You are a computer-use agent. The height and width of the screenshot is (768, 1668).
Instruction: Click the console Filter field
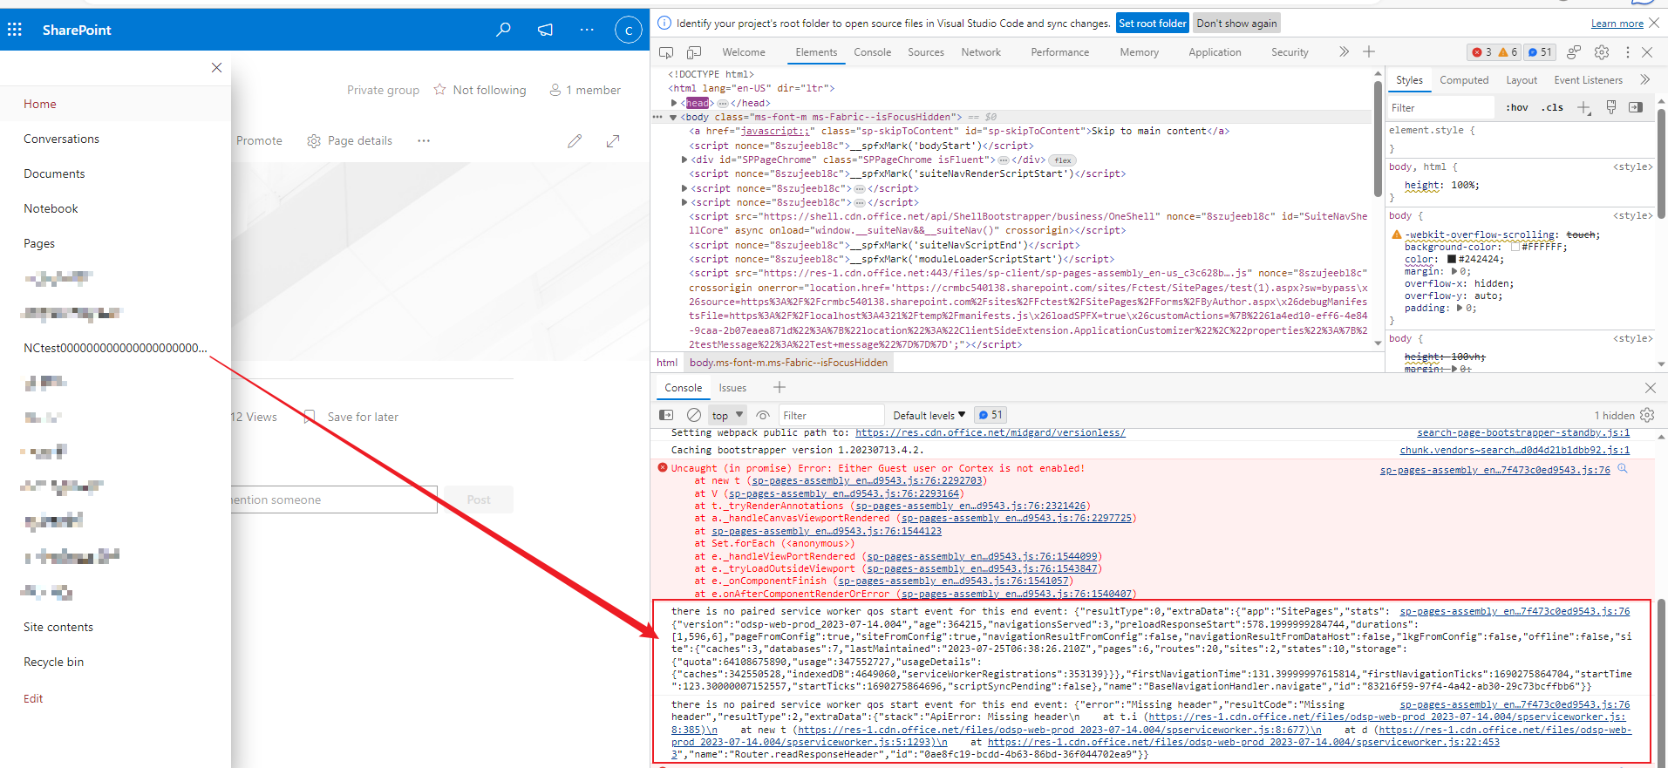(831, 415)
